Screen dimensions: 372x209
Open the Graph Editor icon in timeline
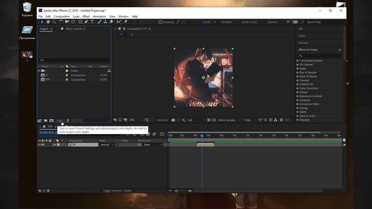(162, 134)
